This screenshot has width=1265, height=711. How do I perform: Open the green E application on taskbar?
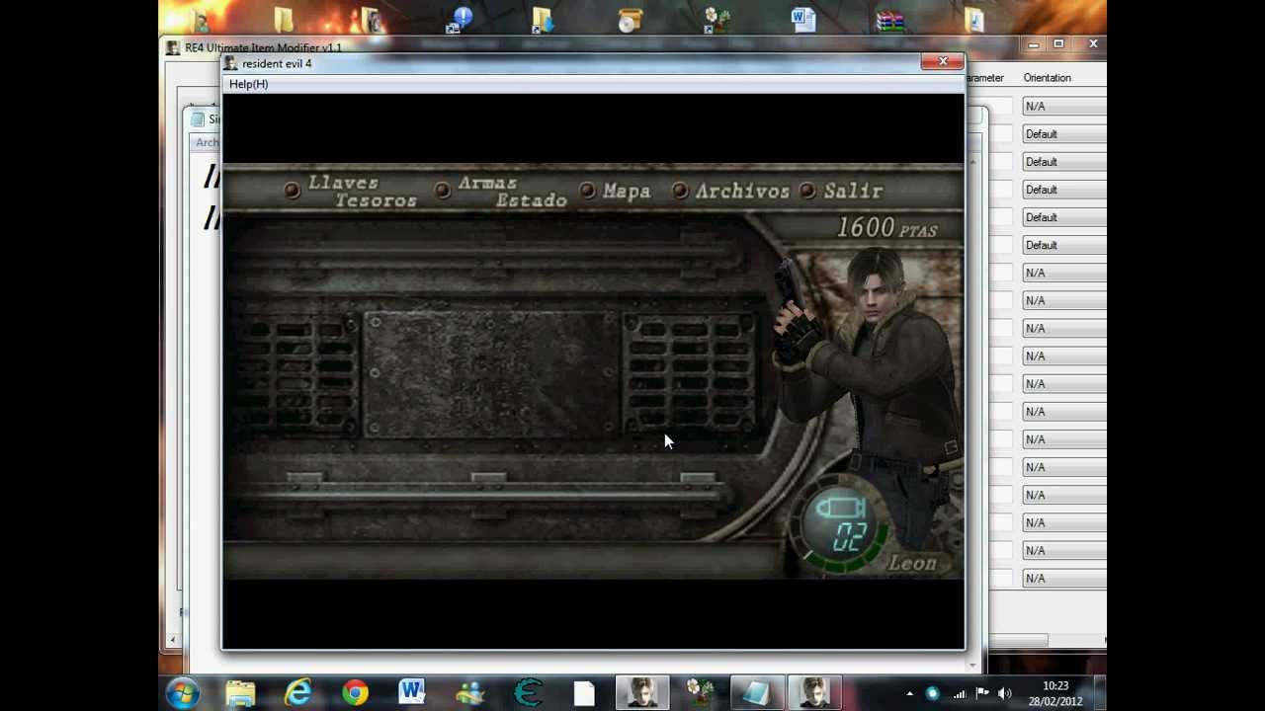(x=528, y=692)
